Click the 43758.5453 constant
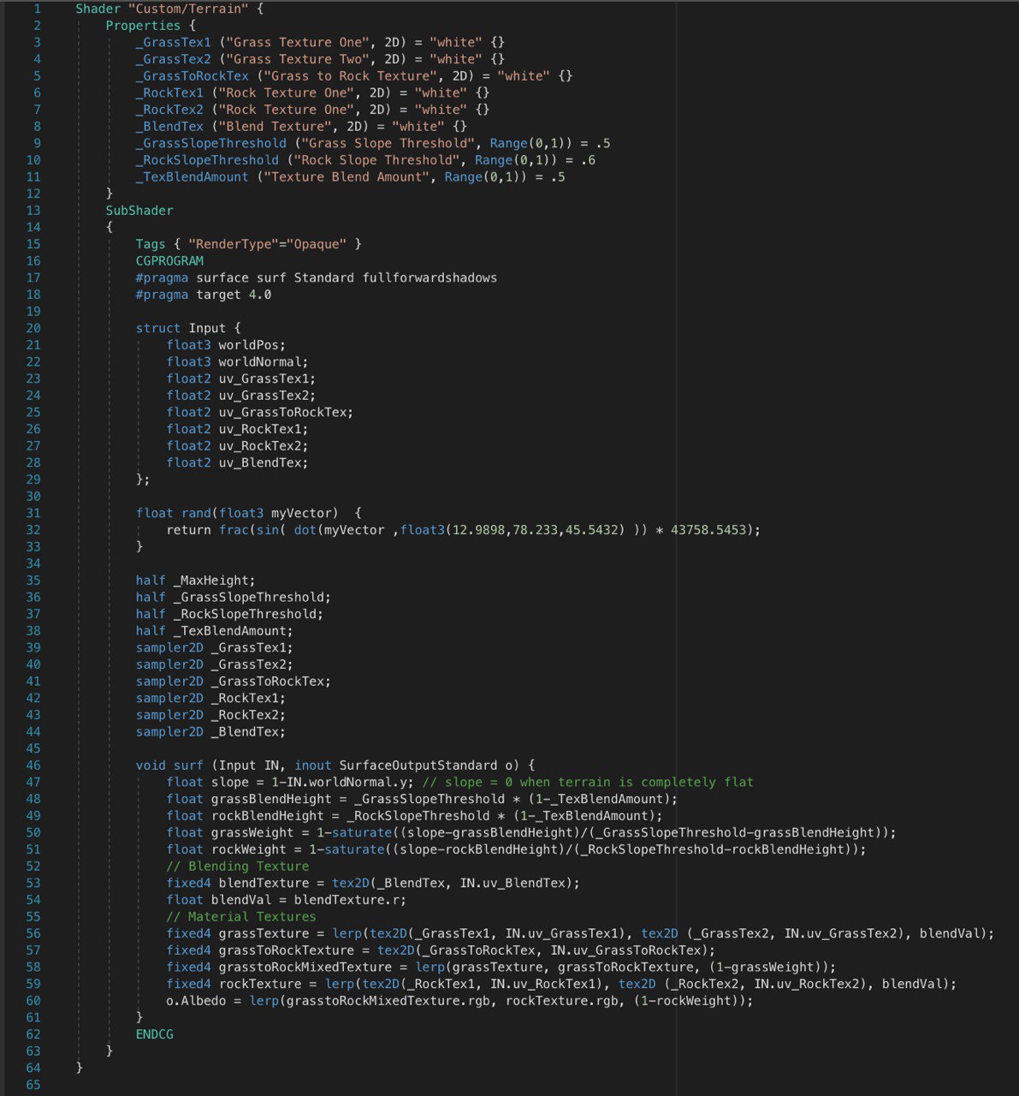The width and height of the screenshot is (1019, 1096). pos(708,530)
